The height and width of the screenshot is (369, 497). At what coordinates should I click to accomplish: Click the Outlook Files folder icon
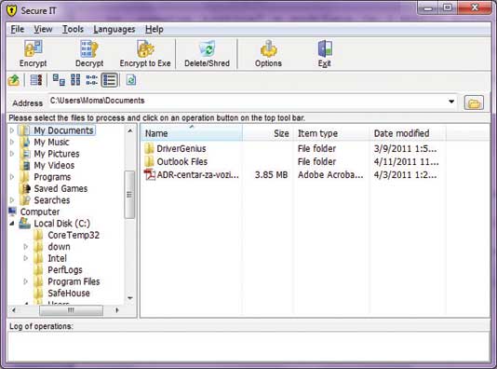pos(149,161)
